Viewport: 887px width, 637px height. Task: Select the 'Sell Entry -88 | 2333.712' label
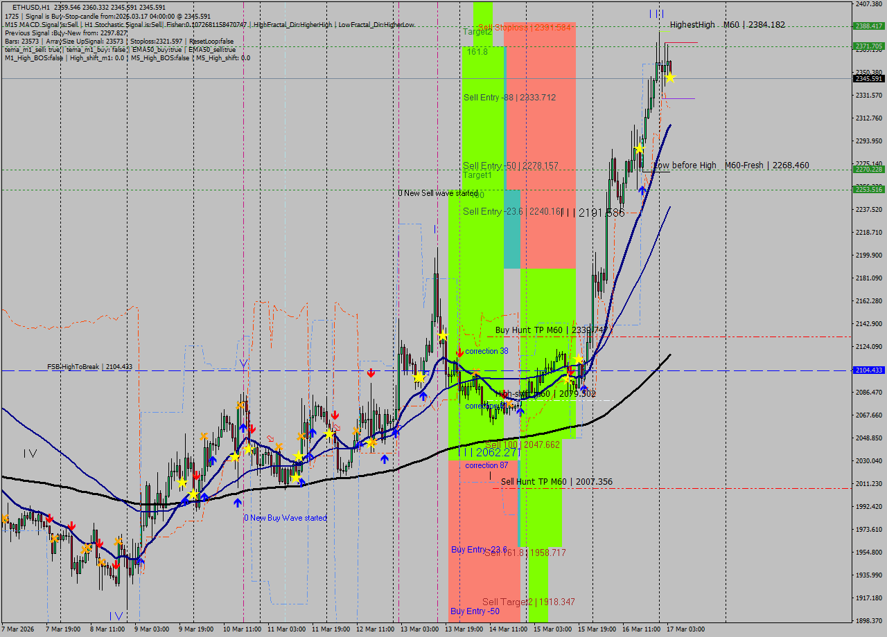(x=509, y=98)
